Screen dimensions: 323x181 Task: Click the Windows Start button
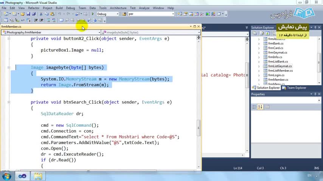point(6,176)
